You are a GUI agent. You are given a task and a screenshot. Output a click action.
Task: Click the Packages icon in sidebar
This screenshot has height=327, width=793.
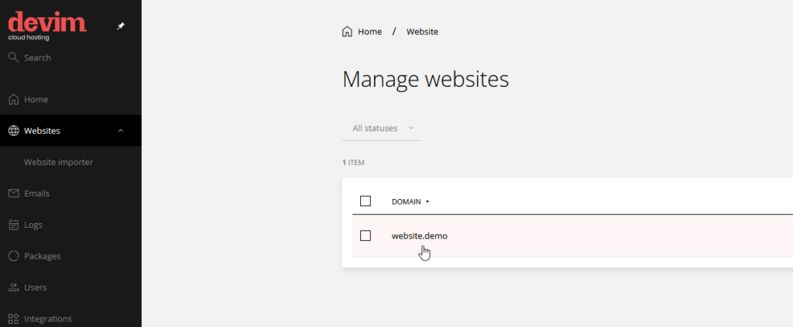point(13,256)
